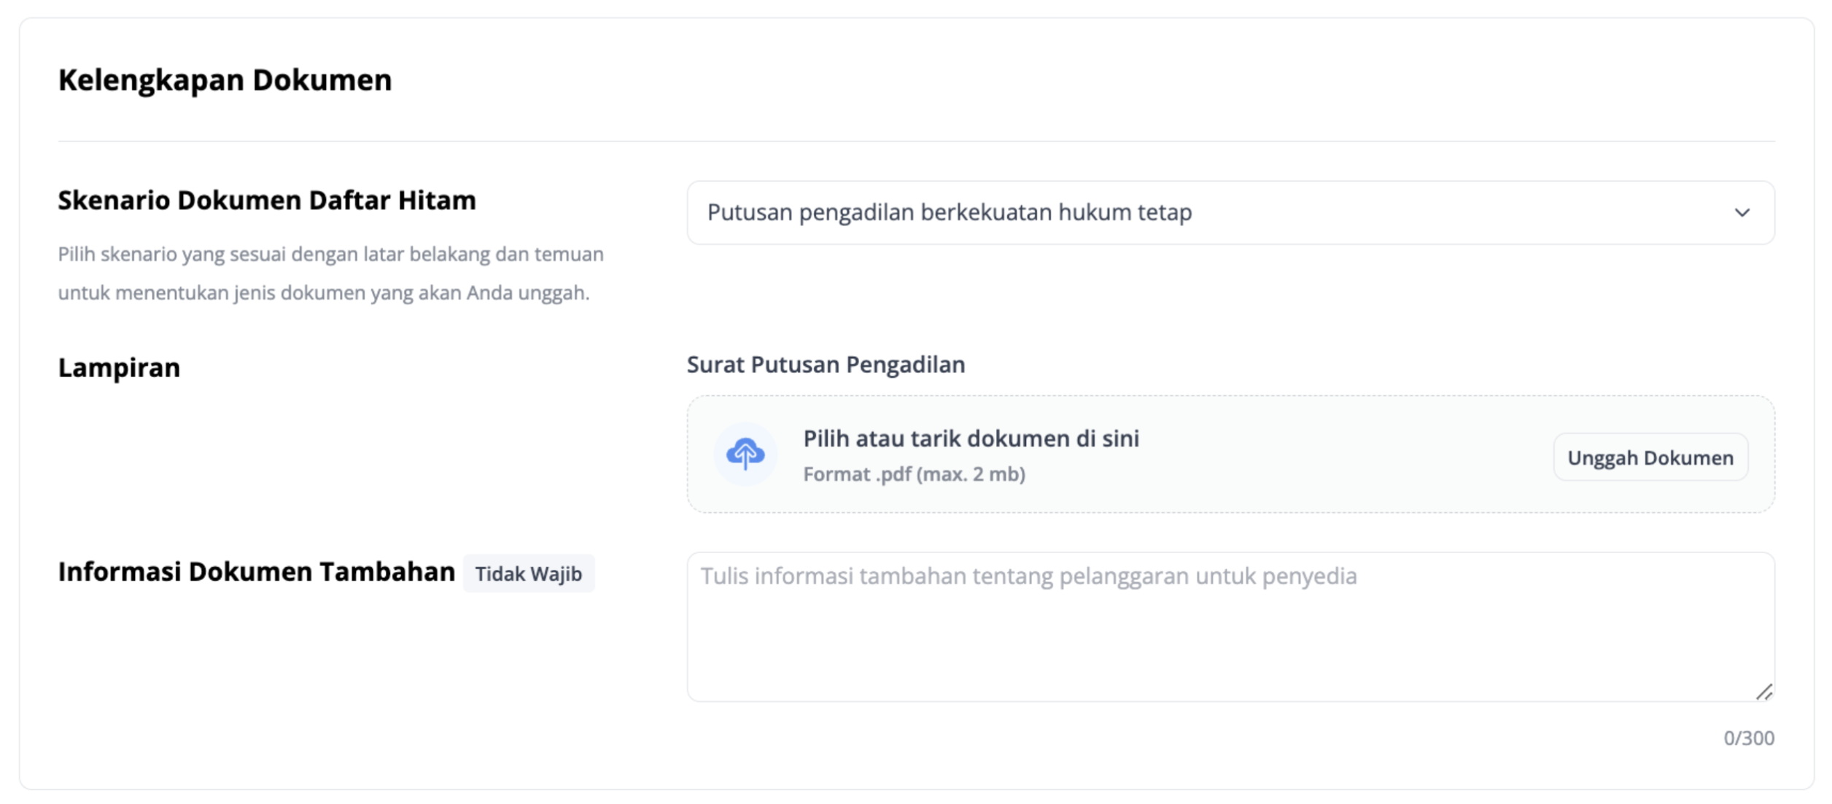The height and width of the screenshot is (804, 1832).
Task: Open the Skenario Dokumen Daftar Hitam dropdown
Action: 1230,212
